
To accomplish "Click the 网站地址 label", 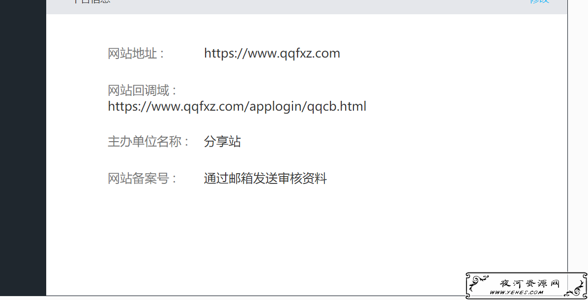I will [136, 53].
